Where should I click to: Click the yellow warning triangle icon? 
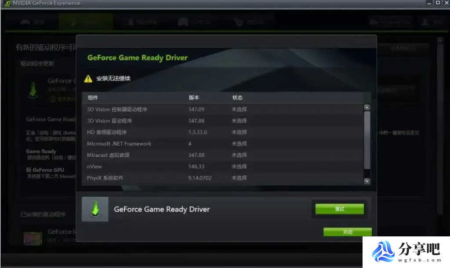(88, 79)
